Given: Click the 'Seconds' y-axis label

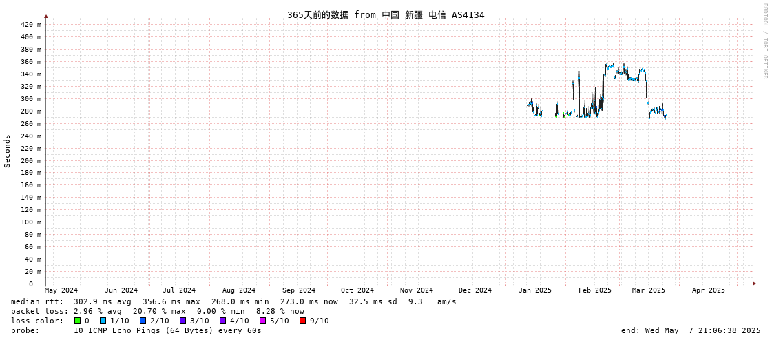Looking at the screenshot, I should (x=8, y=151).
